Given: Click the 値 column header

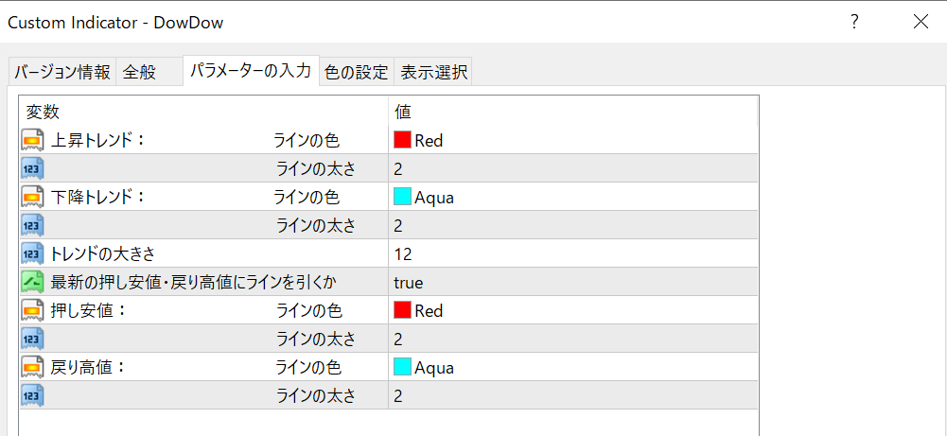Looking at the screenshot, I should [403, 112].
